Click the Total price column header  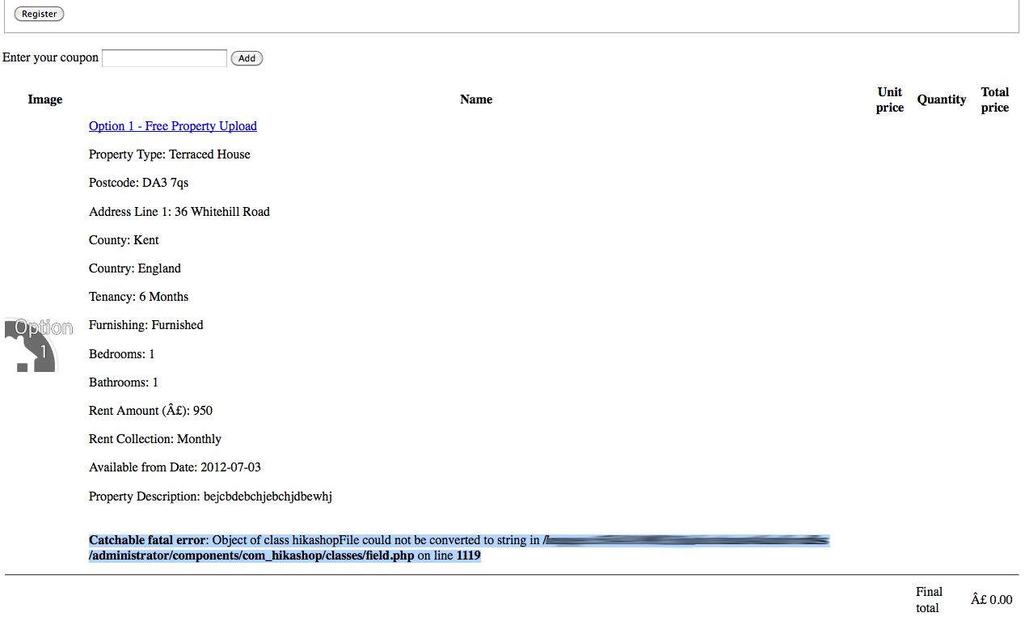pos(995,99)
